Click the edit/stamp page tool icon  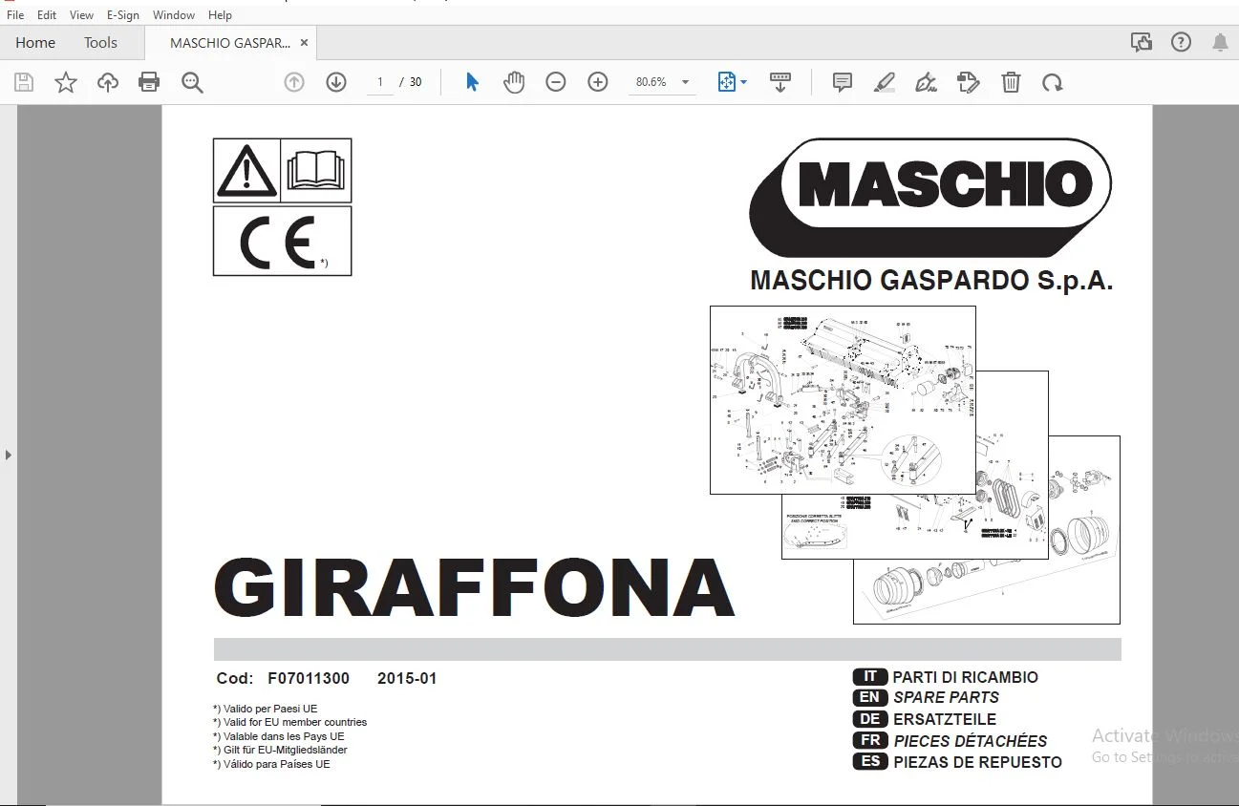pos(969,82)
